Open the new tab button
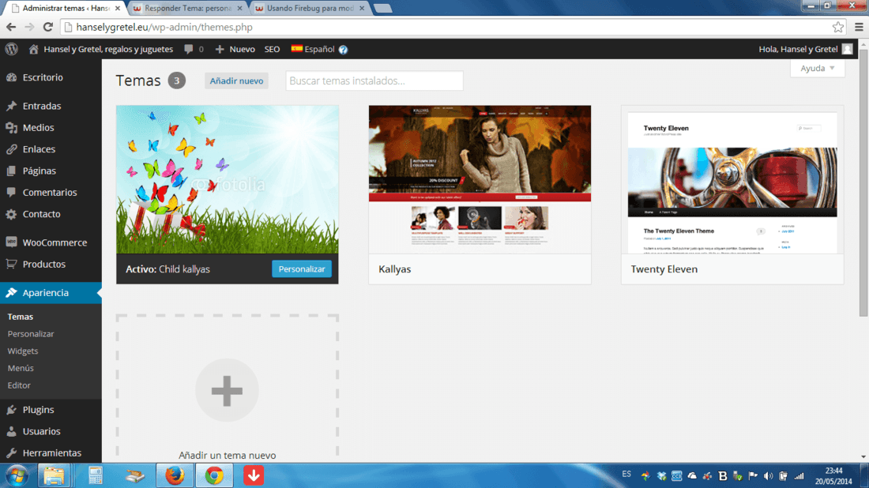The height and width of the screenshot is (488, 869). (x=383, y=9)
